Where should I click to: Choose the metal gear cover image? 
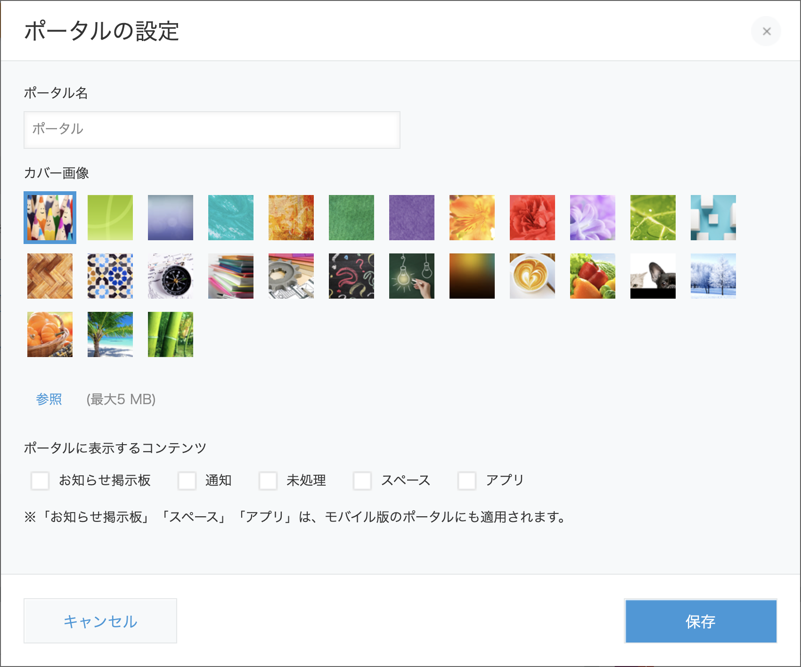[x=291, y=276]
